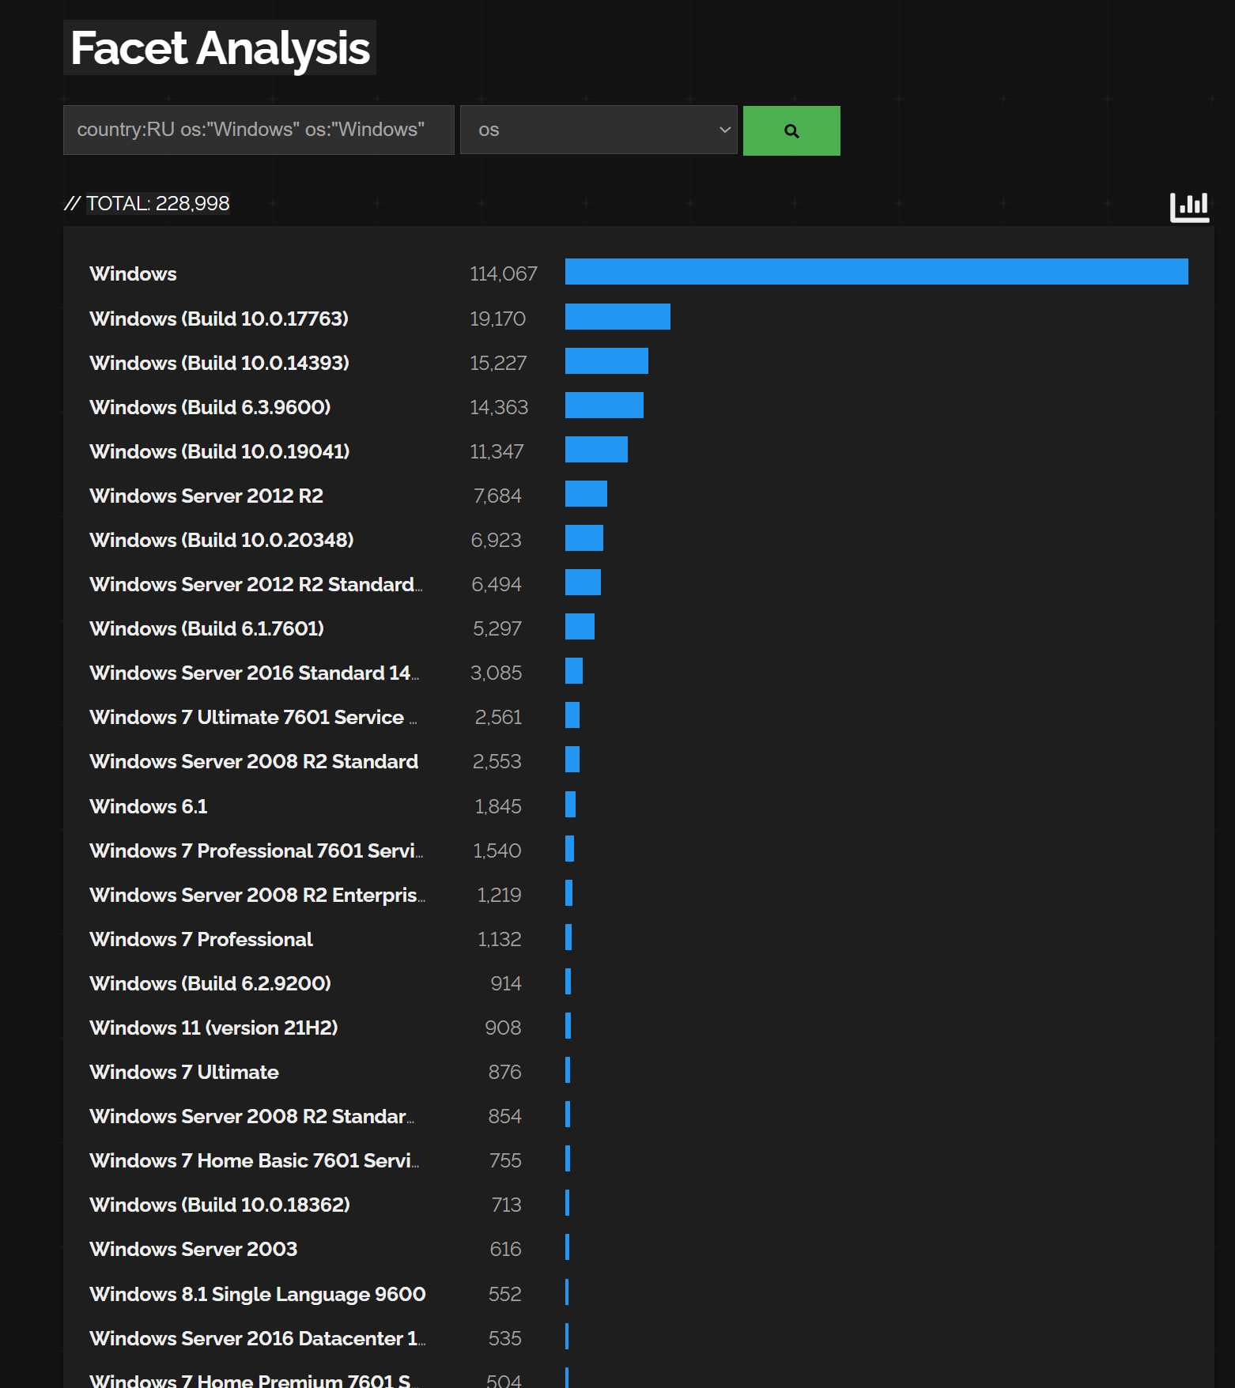Select 'Windows 6.1' entry
The image size is (1235, 1388).
[x=149, y=806]
